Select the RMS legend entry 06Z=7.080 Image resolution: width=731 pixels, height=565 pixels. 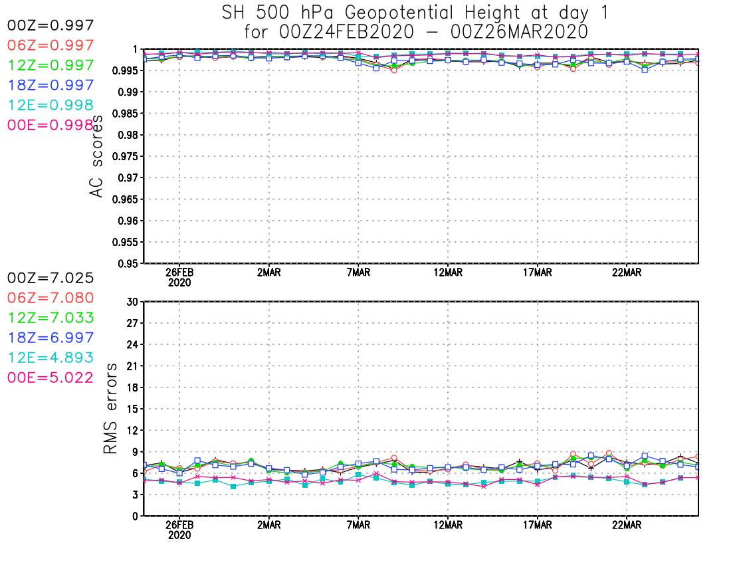[x=51, y=298]
